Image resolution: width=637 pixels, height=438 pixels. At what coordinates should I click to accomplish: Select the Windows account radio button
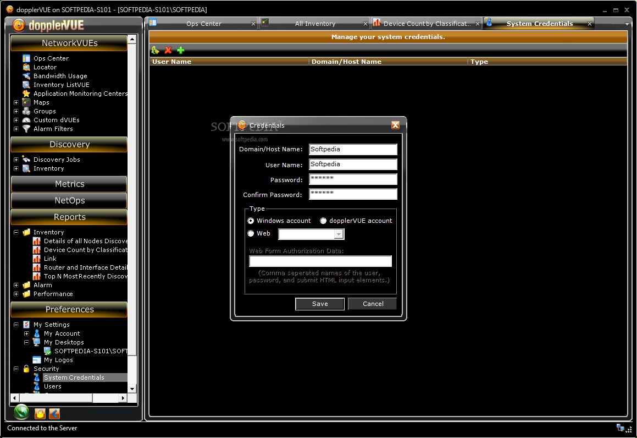[251, 221]
